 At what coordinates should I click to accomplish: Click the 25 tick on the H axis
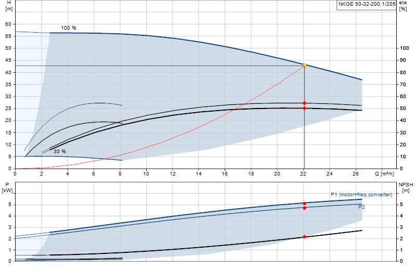coord(8,109)
